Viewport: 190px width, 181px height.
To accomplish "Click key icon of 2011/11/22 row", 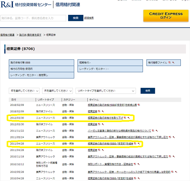I will tap(157, 131).
